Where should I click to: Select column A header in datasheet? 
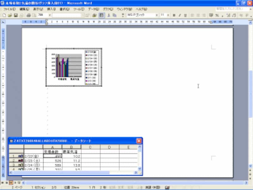click(x=52, y=147)
